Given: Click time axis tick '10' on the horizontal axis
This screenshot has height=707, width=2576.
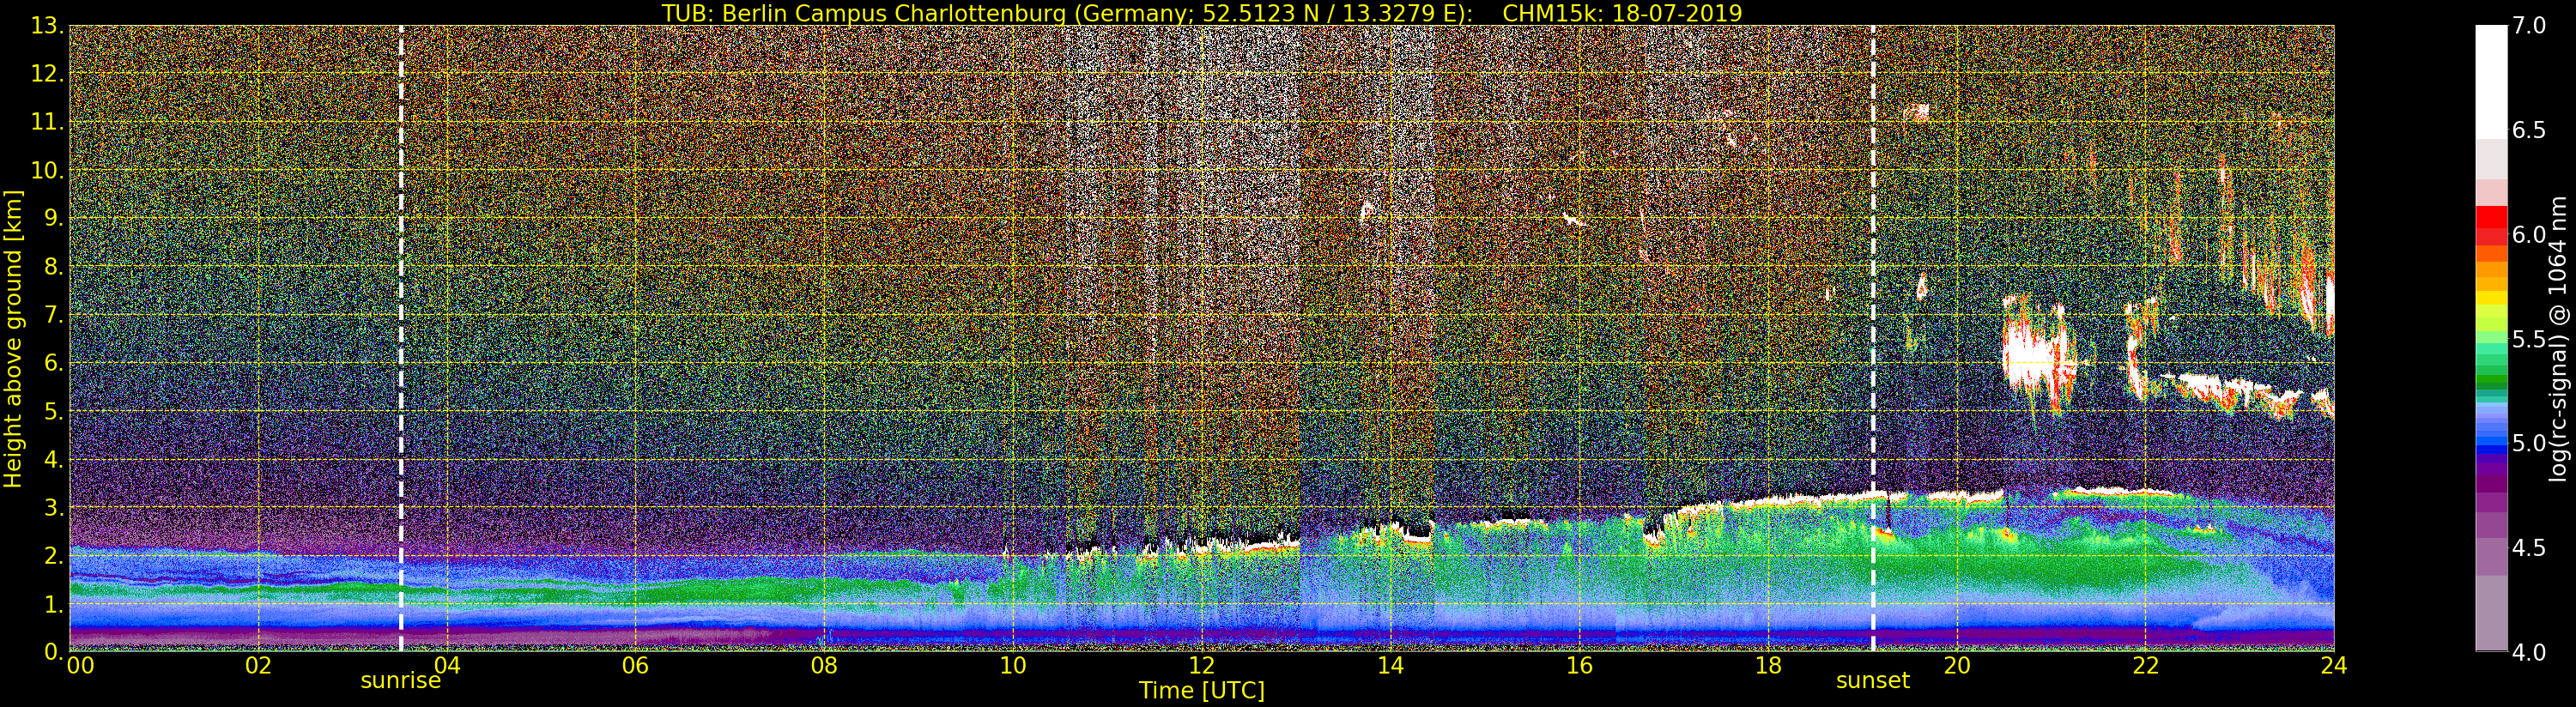Looking at the screenshot, I should (x=1013, y=666).
